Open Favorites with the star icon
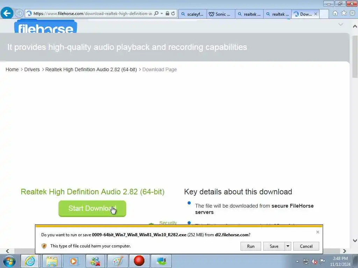Image resolution: width=358 pixels, height=268 pixels. [344, 14]
